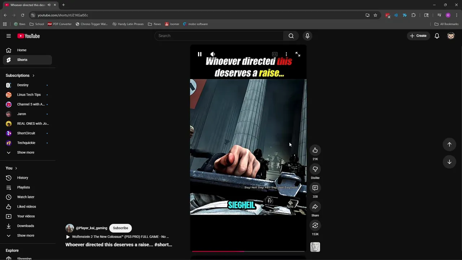Go to the previous short arrow

coord(449,144)
